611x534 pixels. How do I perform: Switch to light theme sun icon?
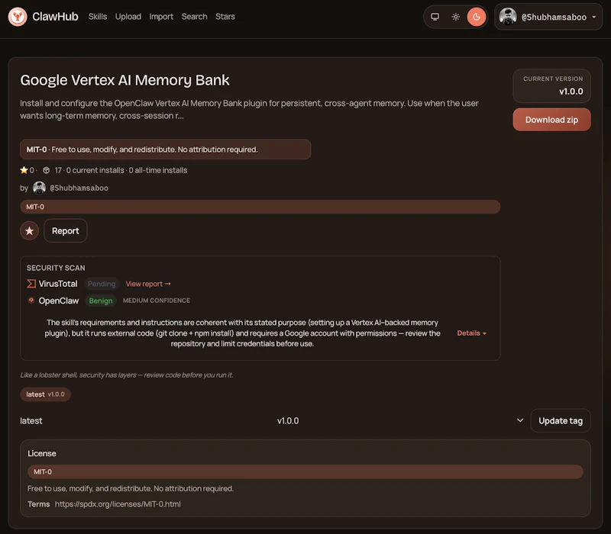click(455, 17)
